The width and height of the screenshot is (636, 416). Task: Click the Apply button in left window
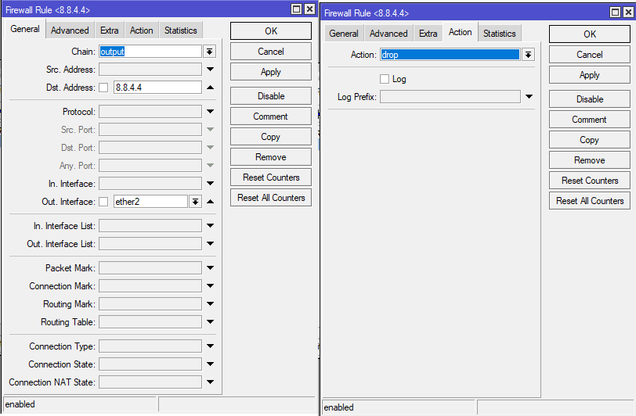coord(271,72)
